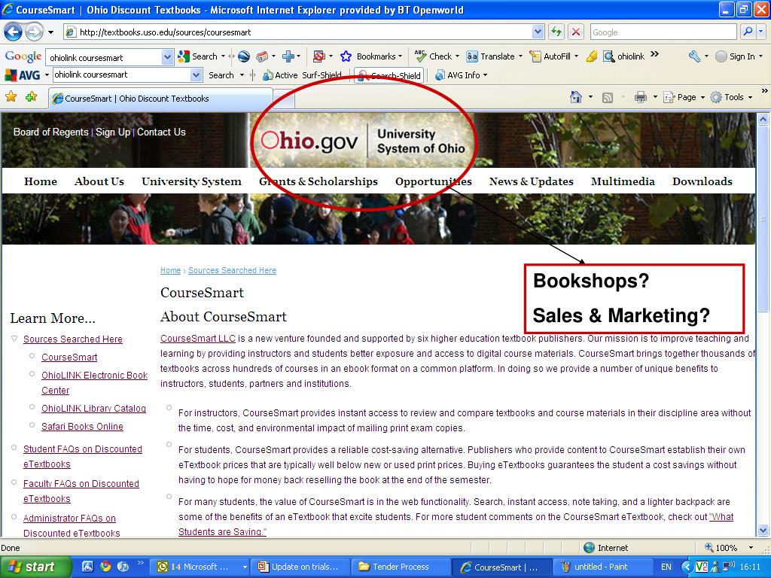Expand the address bar history dropdown

[x=538, y=32]
